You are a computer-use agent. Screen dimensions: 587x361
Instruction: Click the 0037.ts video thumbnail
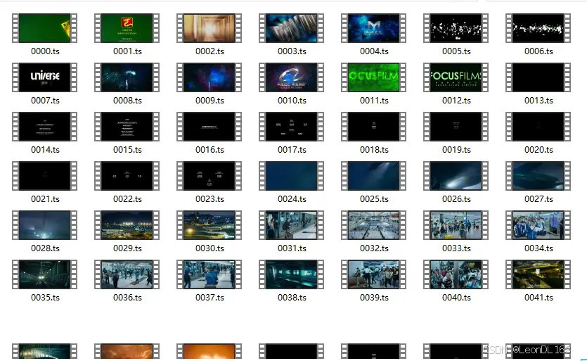[209, 274]
